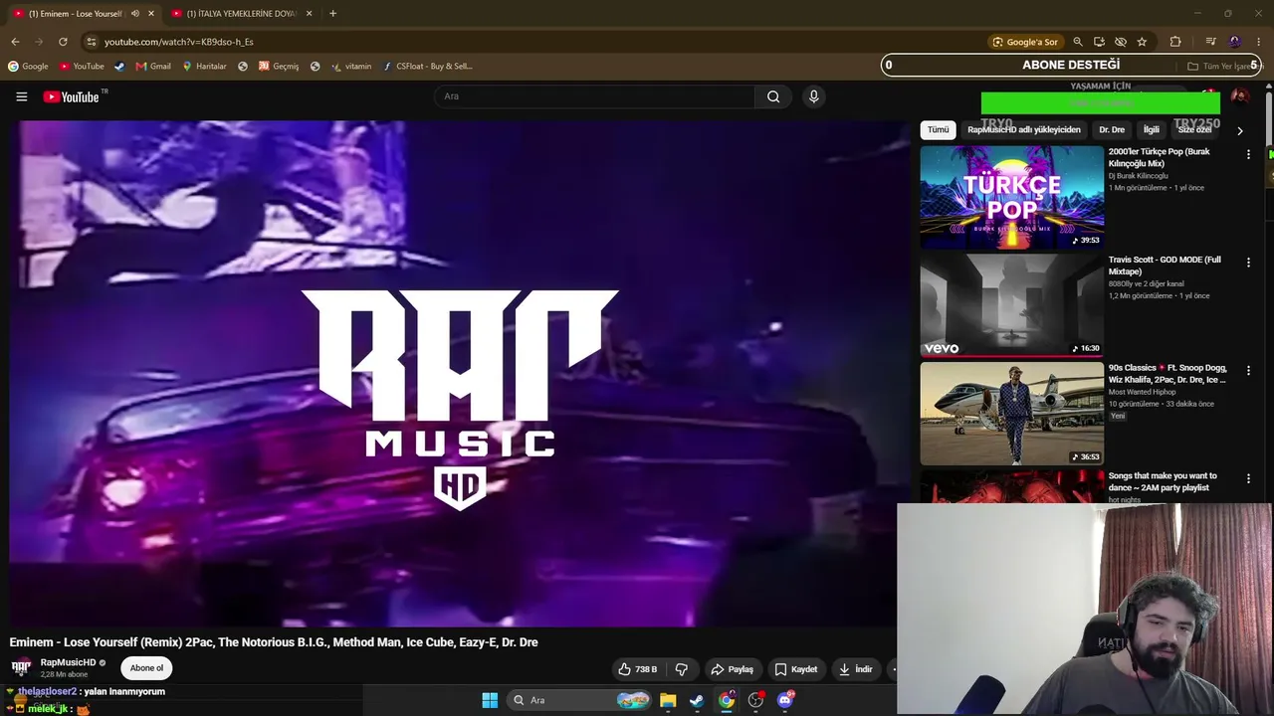
Task: Open File Explorer from the taskbar
Action: [668, 700]
